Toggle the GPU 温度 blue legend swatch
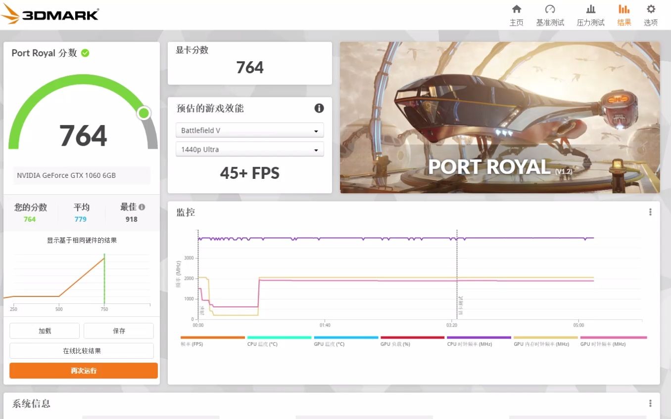Image resolution: width=671 pixels, height=419 pixels. (x=346, y=337)
